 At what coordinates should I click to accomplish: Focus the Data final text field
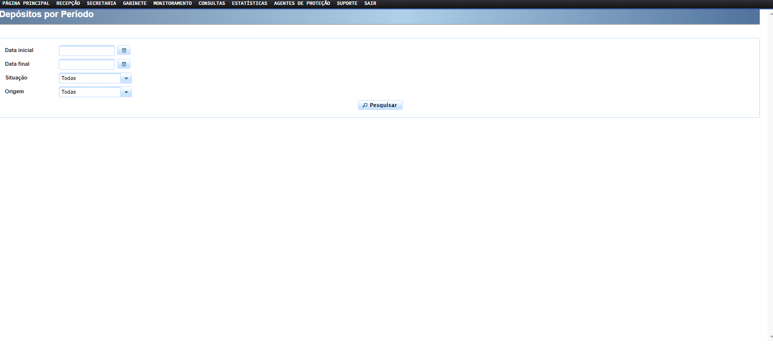coord(87,64)
